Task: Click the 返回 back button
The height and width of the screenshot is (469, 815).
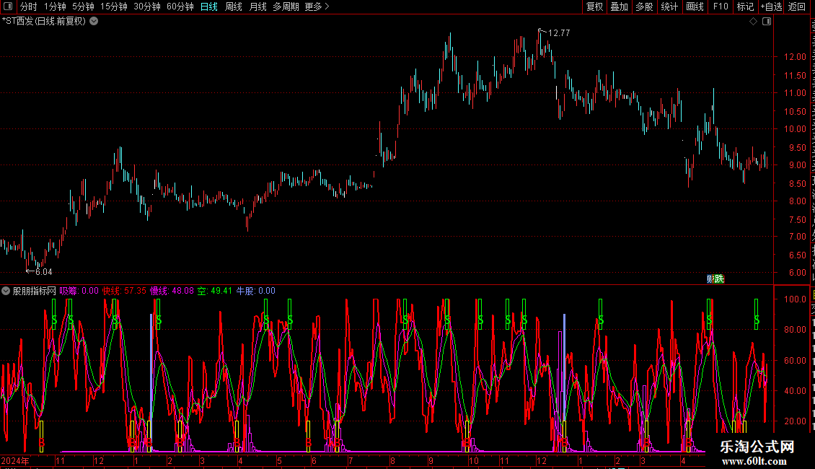Action: (797, 6)
